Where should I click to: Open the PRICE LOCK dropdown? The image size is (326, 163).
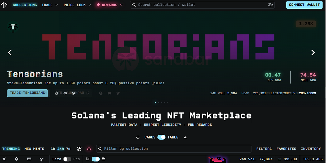pos(77,5)
